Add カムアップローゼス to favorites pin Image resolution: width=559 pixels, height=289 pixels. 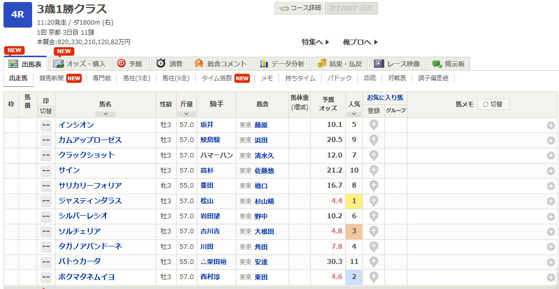point(373,141)
